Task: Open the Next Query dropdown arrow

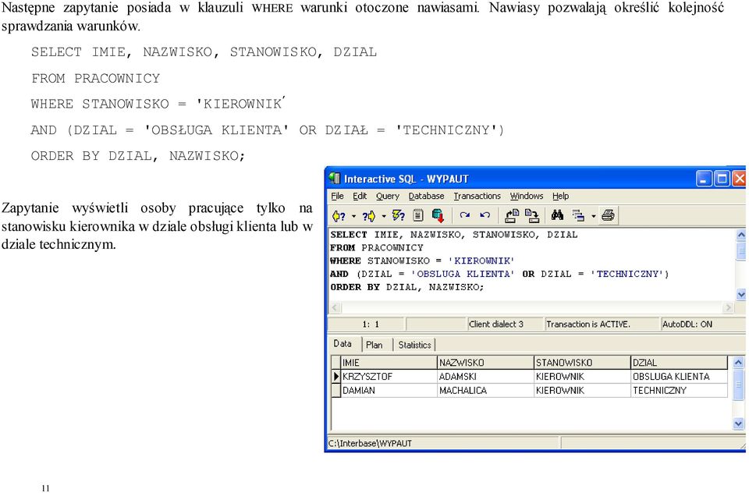Action: (384, 216)
